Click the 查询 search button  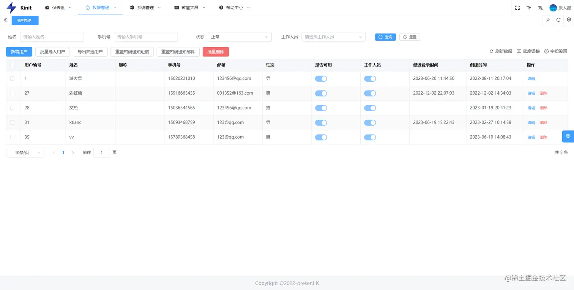click(x=385, y=37)
